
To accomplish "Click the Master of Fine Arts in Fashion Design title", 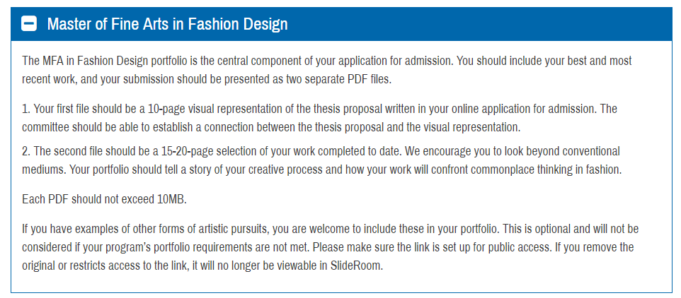I will click(167, 24).
